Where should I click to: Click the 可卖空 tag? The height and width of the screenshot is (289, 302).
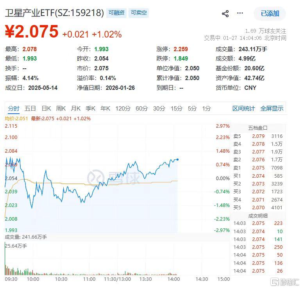pyautogui.click(x=139, y=13)
